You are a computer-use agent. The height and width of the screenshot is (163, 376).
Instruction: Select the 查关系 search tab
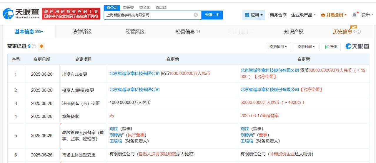pos(144,8)
